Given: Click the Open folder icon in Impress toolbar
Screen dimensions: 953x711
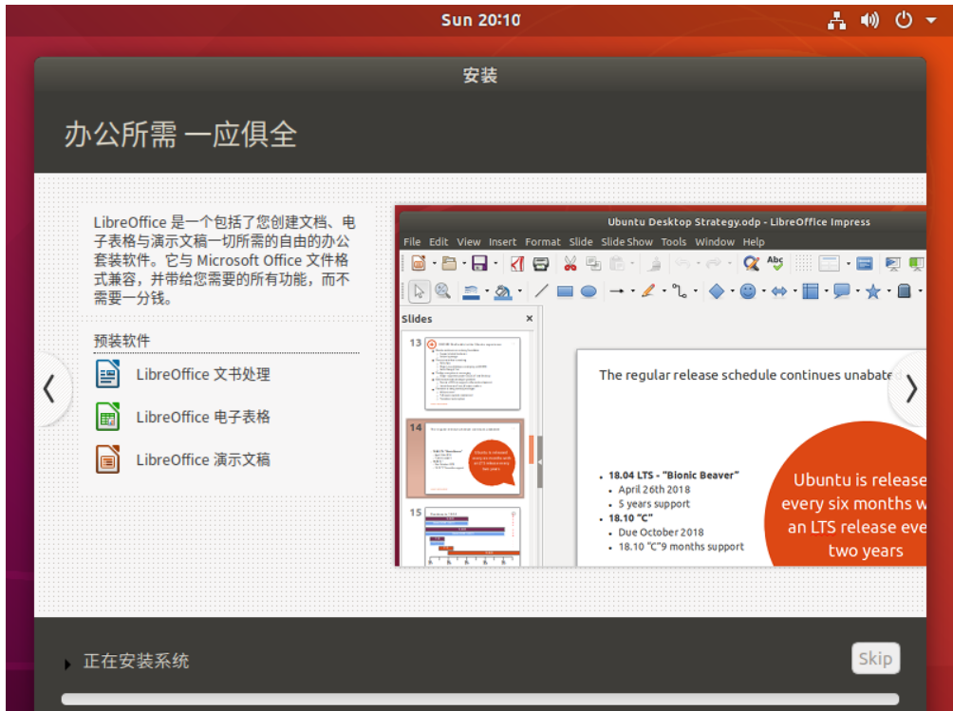Looking at the screenshot, I should pos(449,263).
